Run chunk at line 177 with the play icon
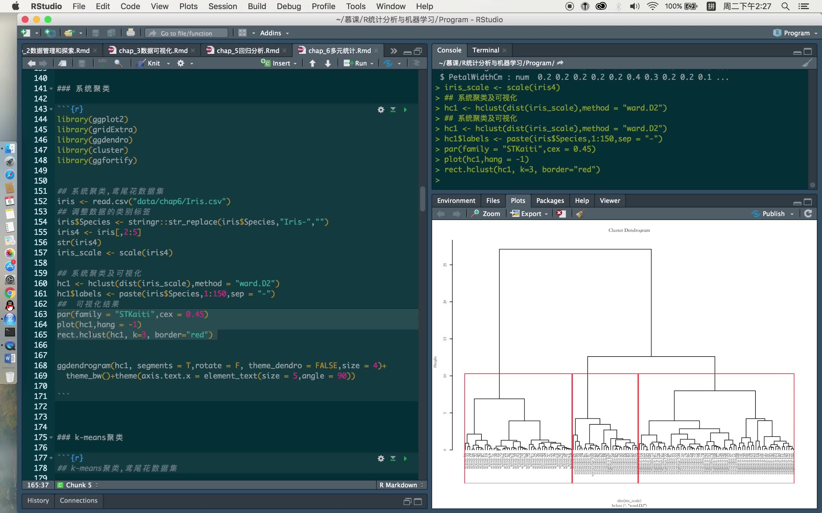This screenshot has width=822, height=513. (405, 458)
